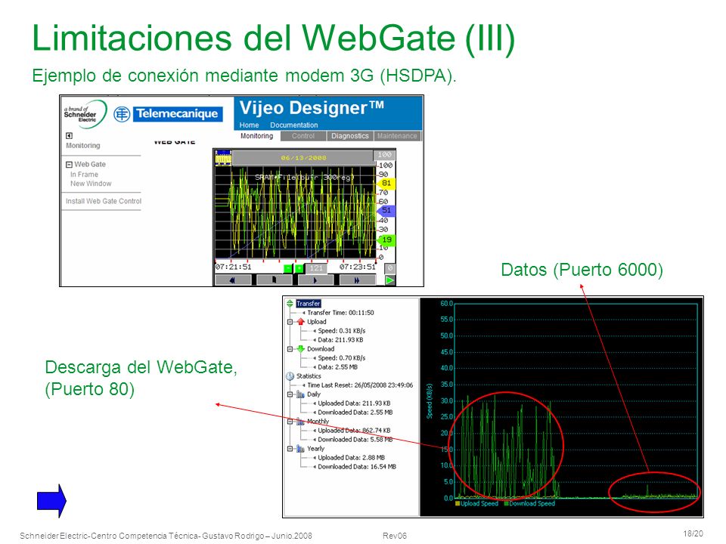Click the round Telemecanique emblem icon
Image resolution: width=726 pixels, height=544 pixels.
point(122,114)
